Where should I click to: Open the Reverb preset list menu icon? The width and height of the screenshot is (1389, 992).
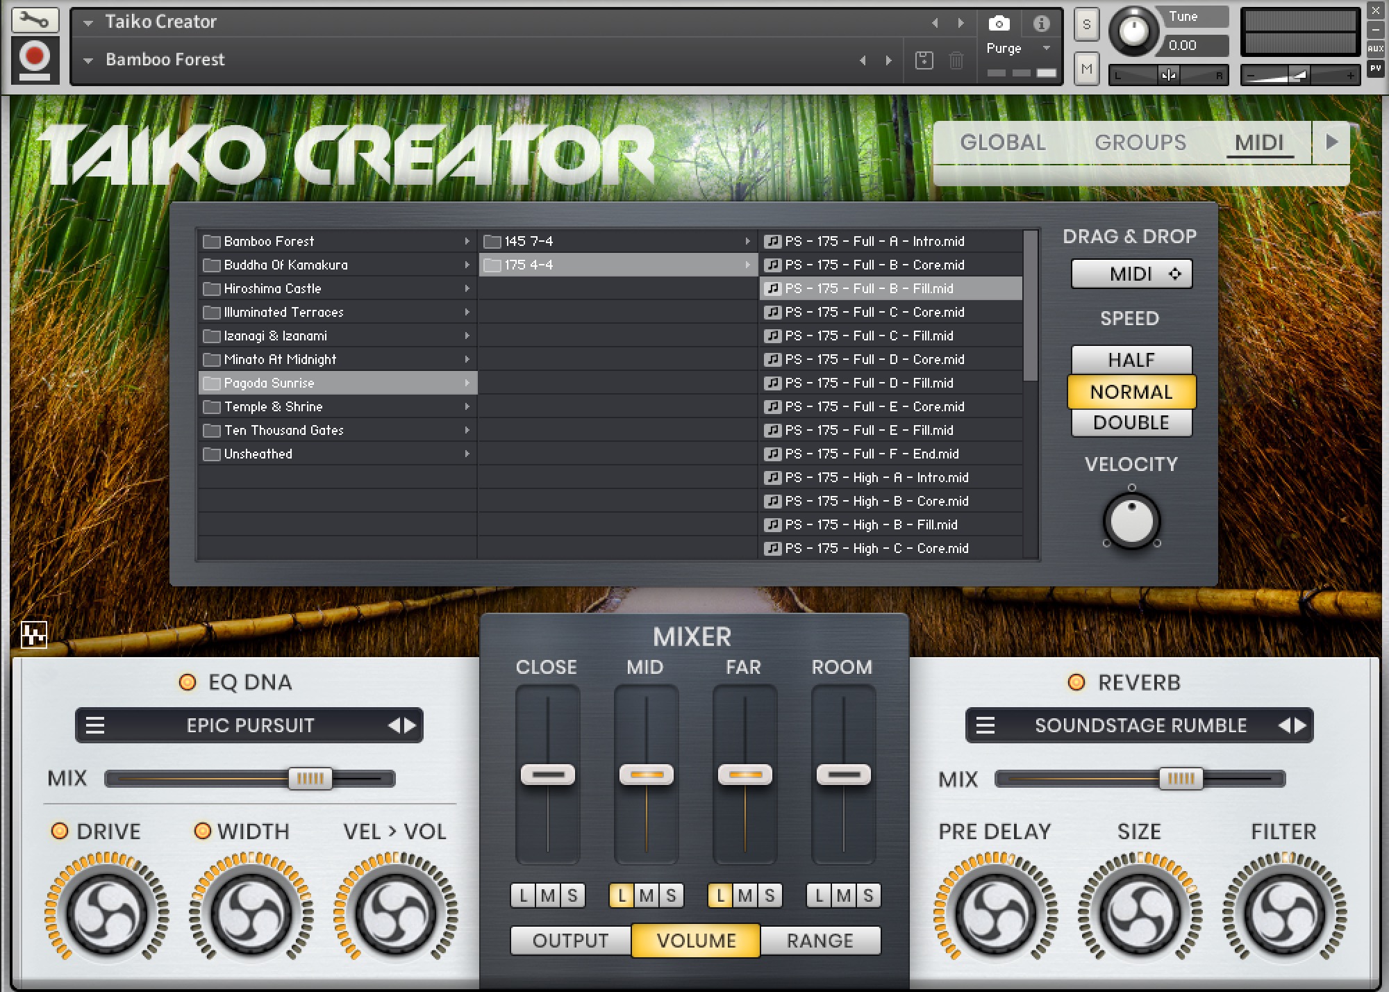pyautogui.click(x=985, y=726)
